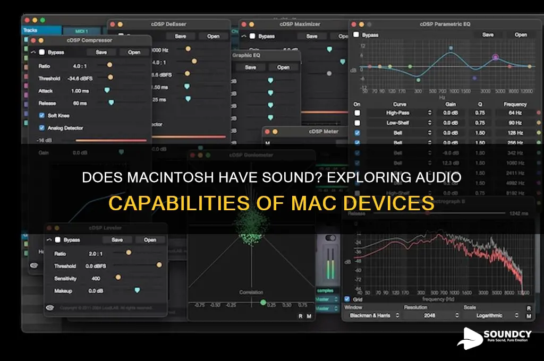Toggle Bypass in cDSP Leveler
The height and width of the screenshot is (361, 544).
58,239
